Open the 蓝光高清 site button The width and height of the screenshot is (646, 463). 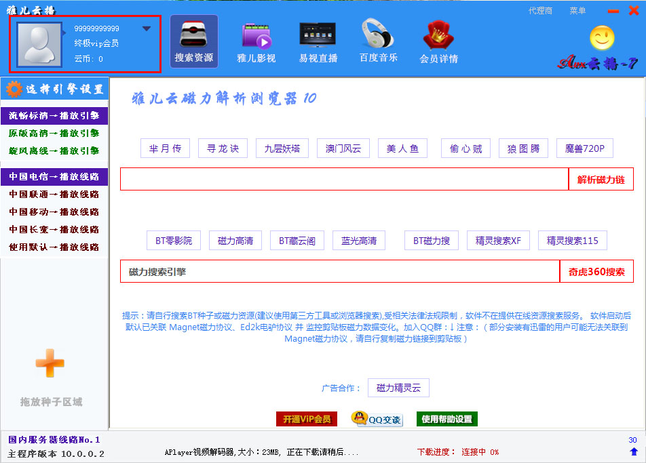click(359, 241)
